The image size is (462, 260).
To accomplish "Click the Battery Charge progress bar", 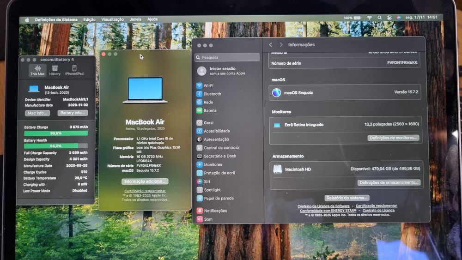I will click(56, 133).
